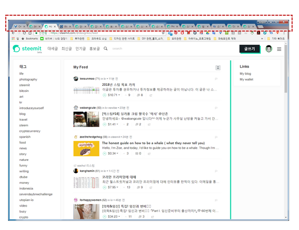Click the browser address bar
Viewport: 299px width, 230px height.
pyautogui.click(x=99, y=33)
